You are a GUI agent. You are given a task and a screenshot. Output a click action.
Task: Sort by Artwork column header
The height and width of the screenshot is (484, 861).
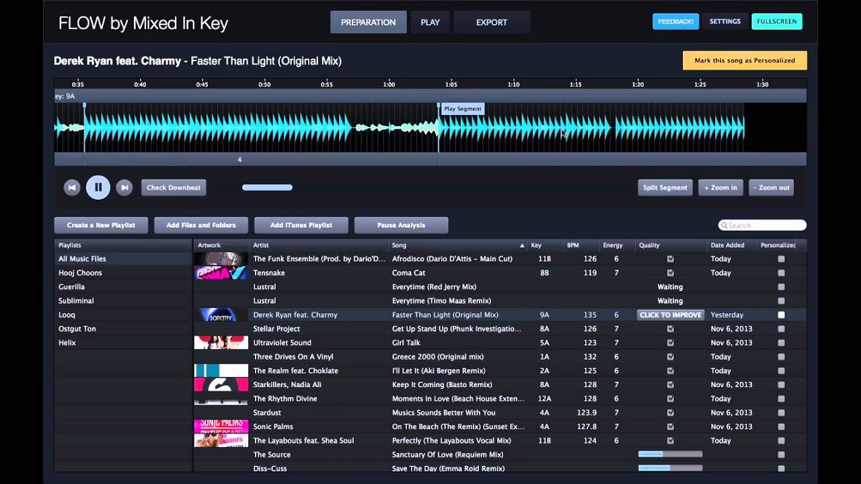221,245
